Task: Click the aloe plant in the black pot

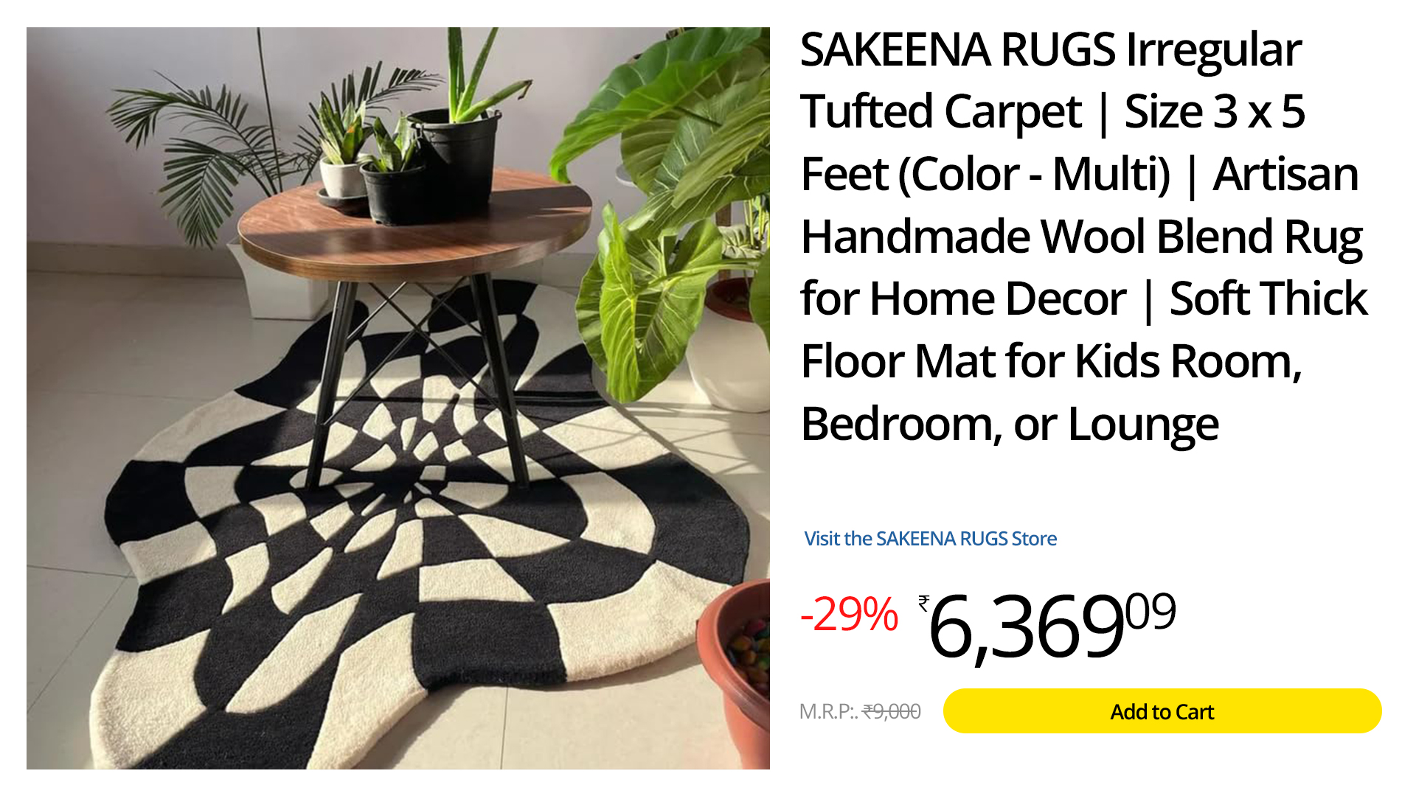Action: coord(457,140)
